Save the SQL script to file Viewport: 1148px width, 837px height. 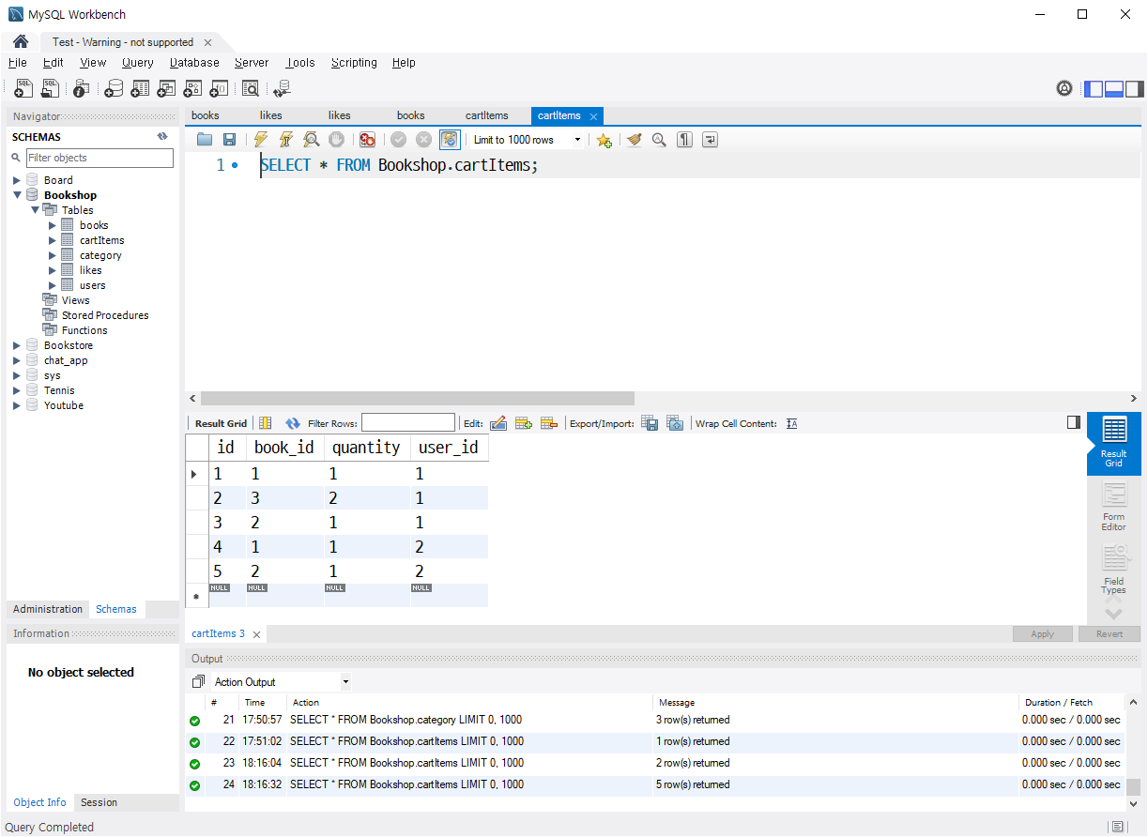tap(229, 140)
